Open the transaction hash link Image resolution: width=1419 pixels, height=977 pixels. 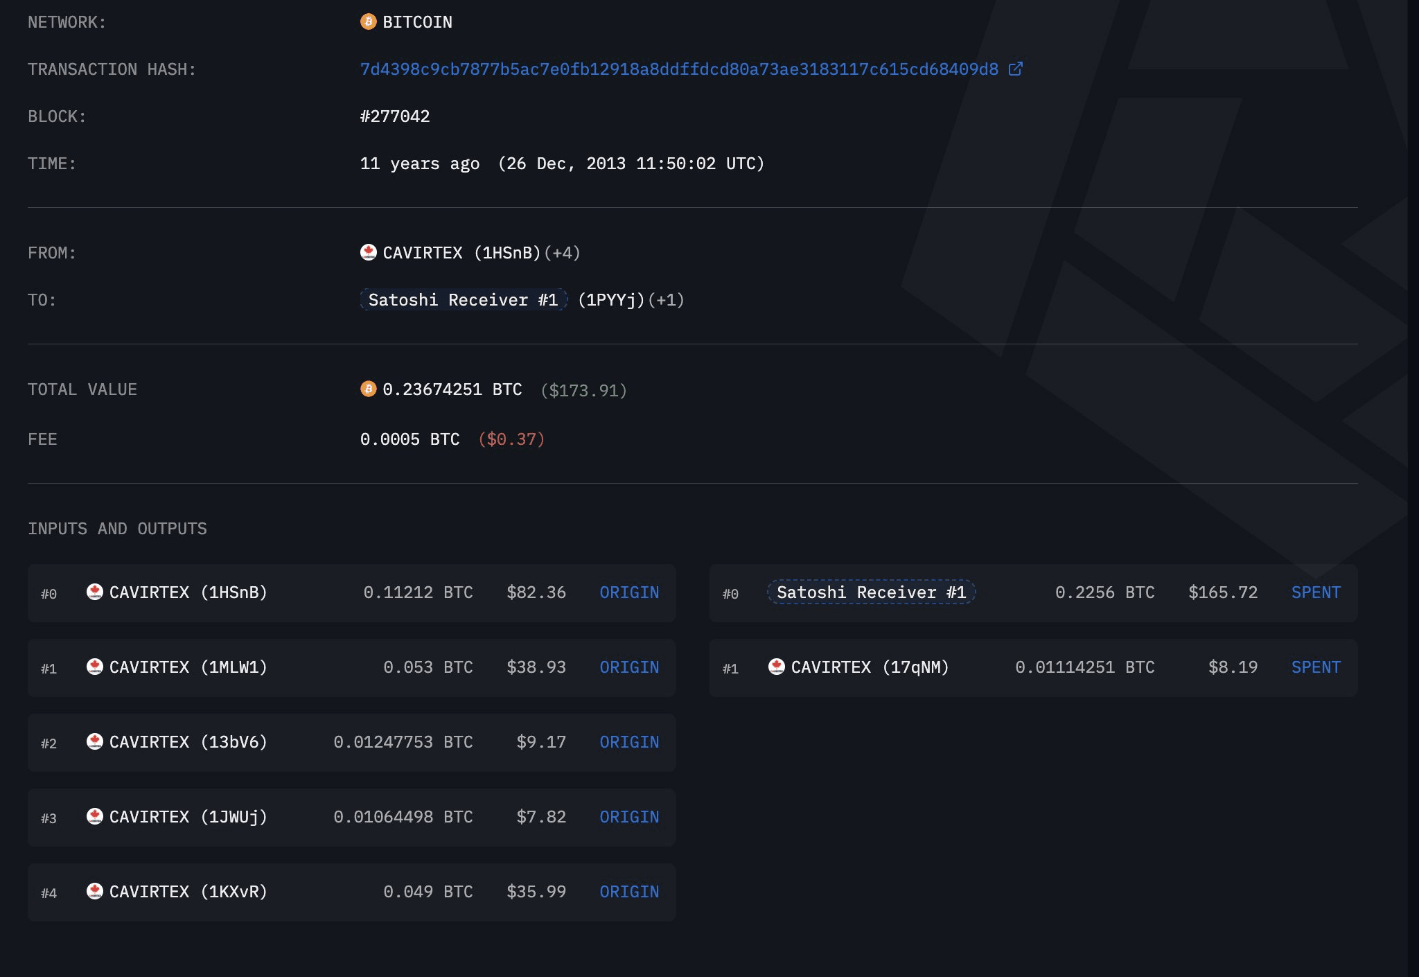[679, 69]
